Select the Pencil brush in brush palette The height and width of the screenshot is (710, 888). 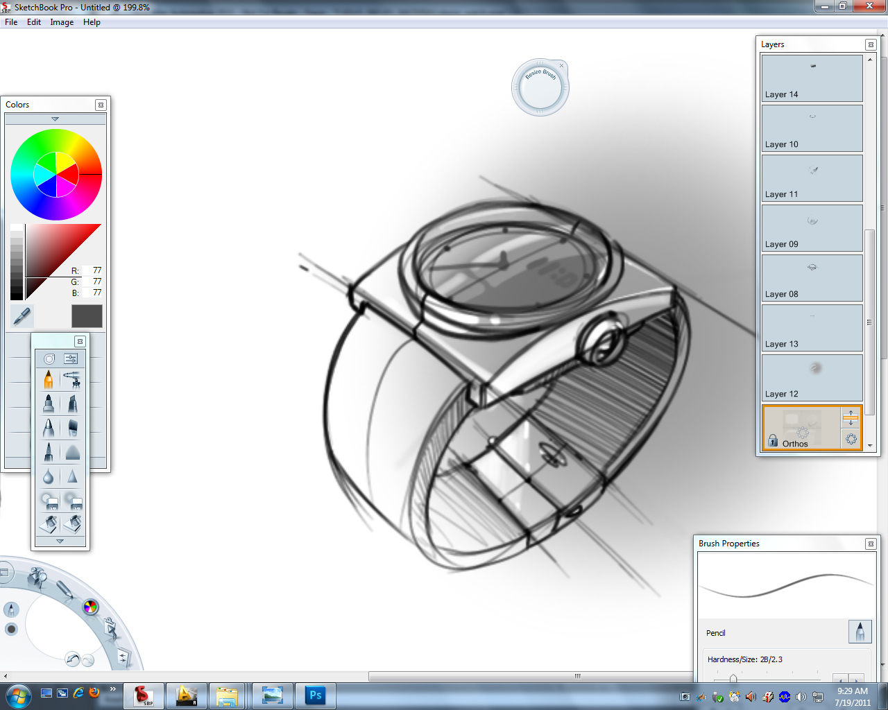point(49,379)
